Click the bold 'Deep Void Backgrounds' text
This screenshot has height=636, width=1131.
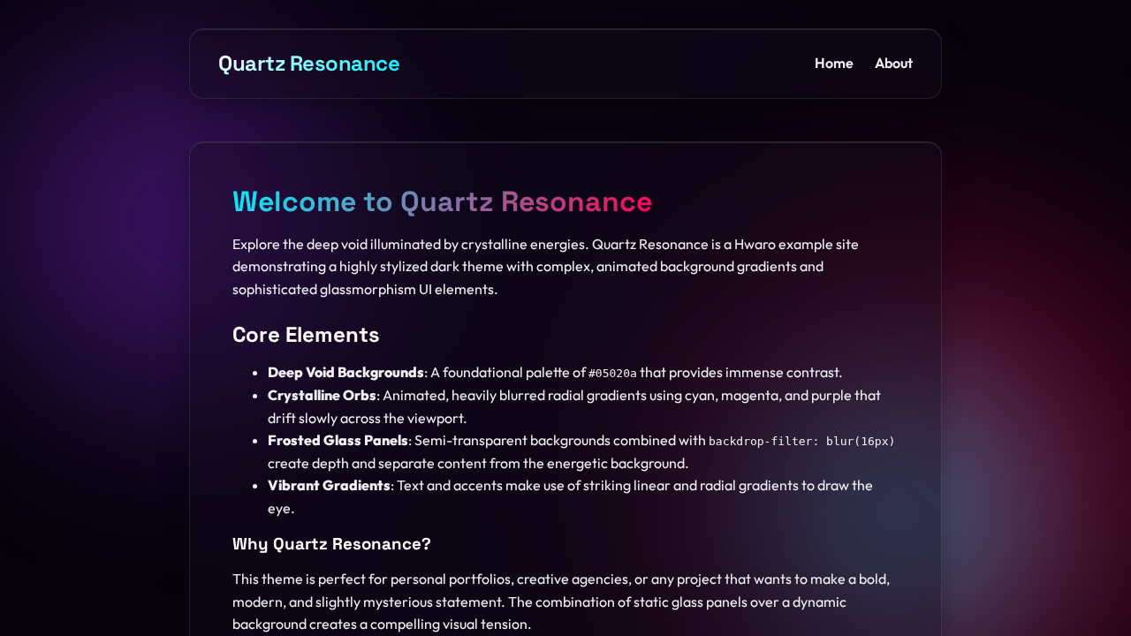pos(345,373)
